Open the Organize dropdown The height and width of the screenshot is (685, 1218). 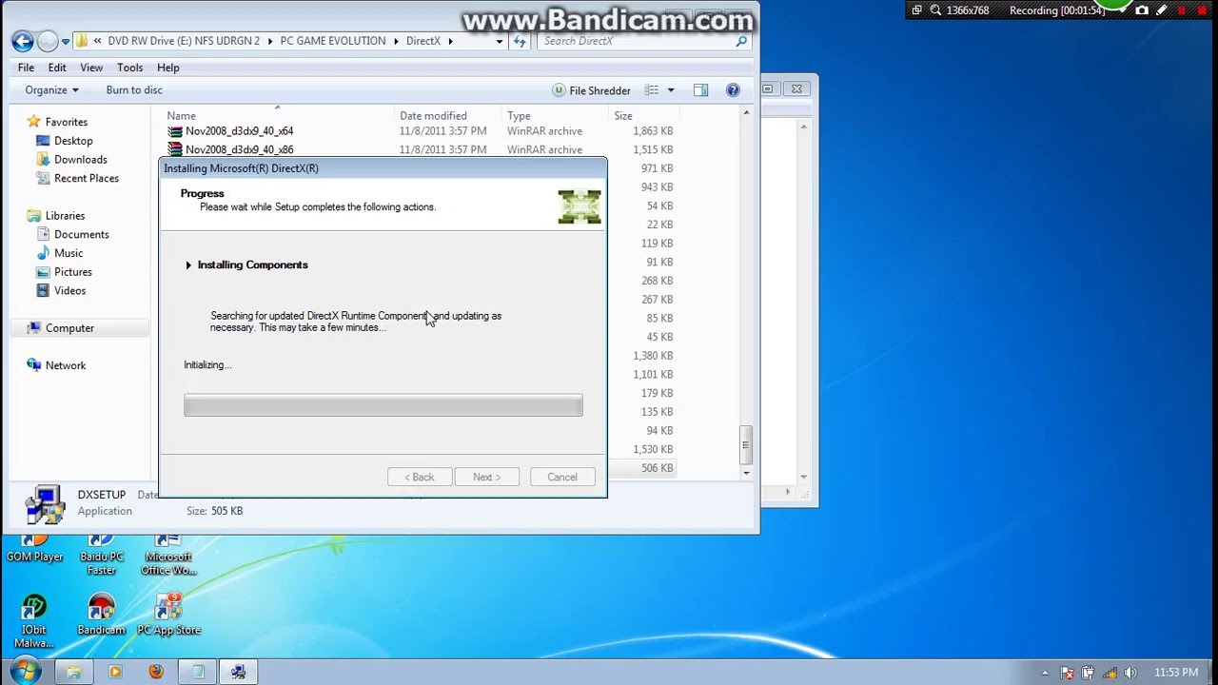pos(51,90)
